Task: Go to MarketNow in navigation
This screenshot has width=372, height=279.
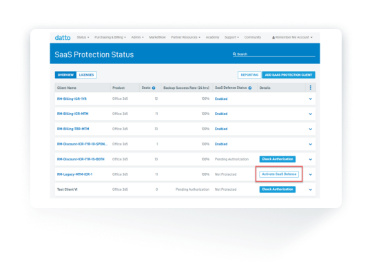Action: point(157,37)
